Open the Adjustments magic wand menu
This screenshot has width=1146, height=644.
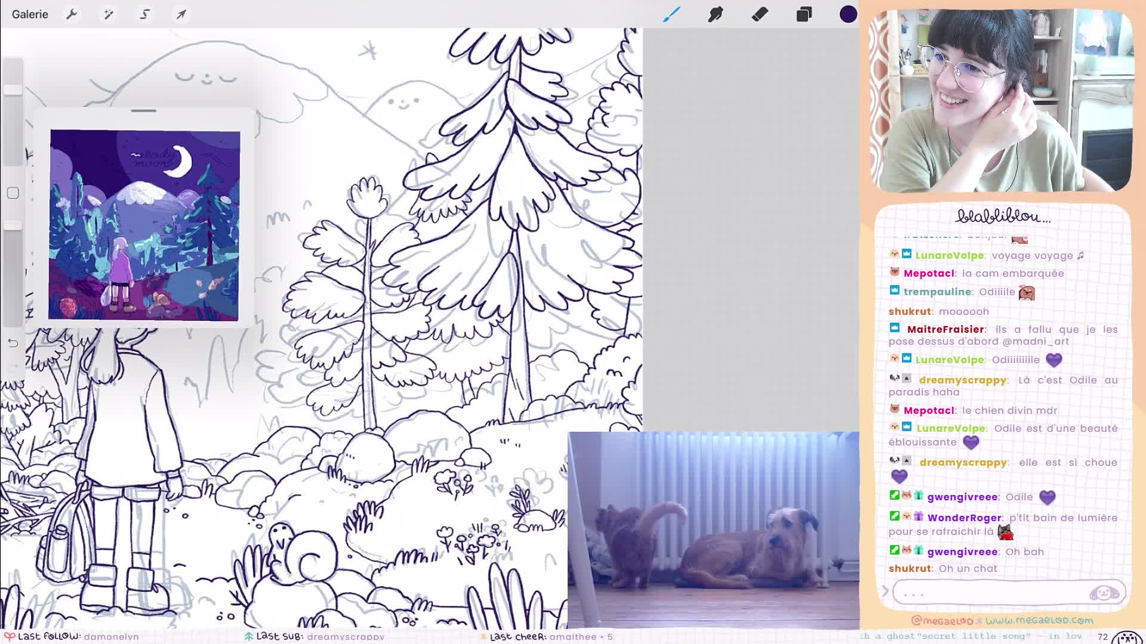108,14
